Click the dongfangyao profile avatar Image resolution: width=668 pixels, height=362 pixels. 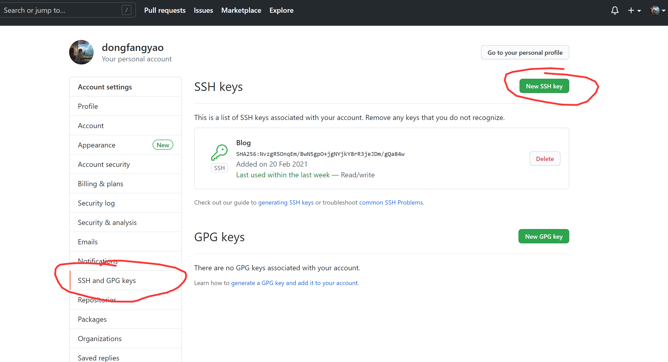coord(81,52)
